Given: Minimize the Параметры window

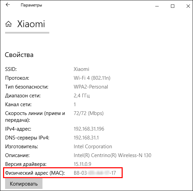Looking at the screenshot, I should (157, 6).
